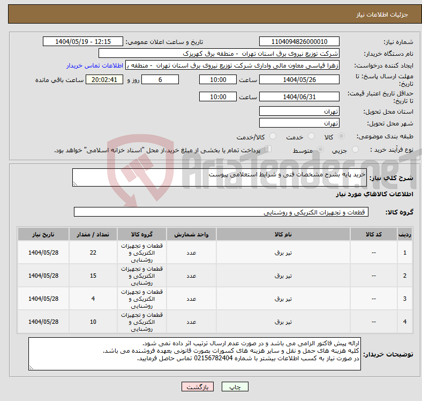The width and height of the screenshot is (422, 401).
Task: Click unit عدد in row 2
Action: click(x=191, y=276)
